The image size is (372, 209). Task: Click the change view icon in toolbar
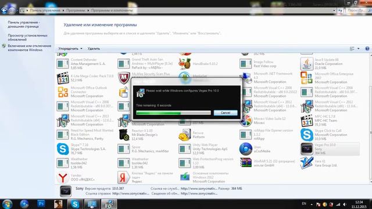click(x=352, y=49)
